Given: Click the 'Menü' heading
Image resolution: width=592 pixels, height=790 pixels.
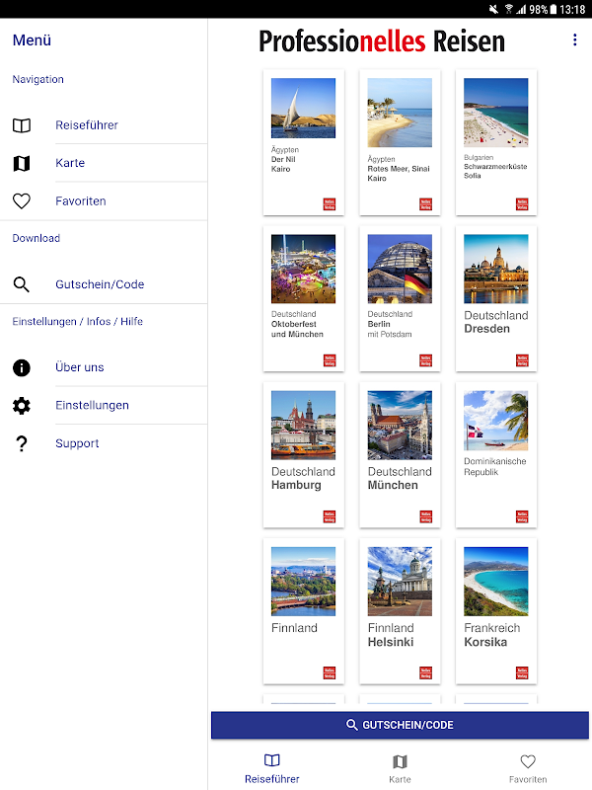Looking at the screenshot, I should 32,40.
